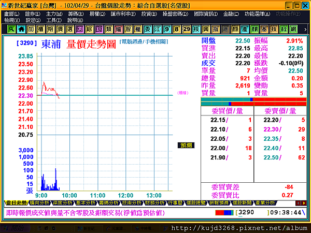This screenshot has height=233, width=311.
Task: Switch to the 籌碼分析 tab
Action: [x=108, y=202]
